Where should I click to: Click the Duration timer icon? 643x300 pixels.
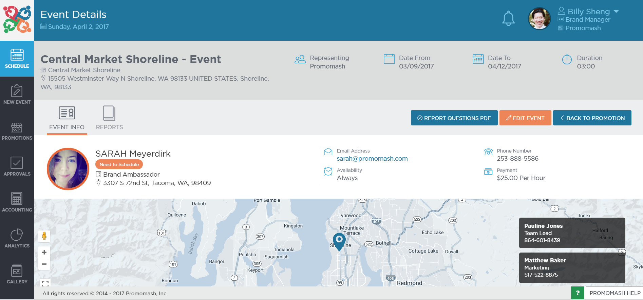(x=567, y=59)
